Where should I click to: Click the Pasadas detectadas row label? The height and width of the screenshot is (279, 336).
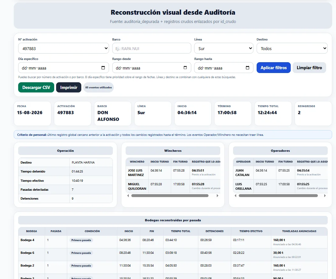[34, 190]
